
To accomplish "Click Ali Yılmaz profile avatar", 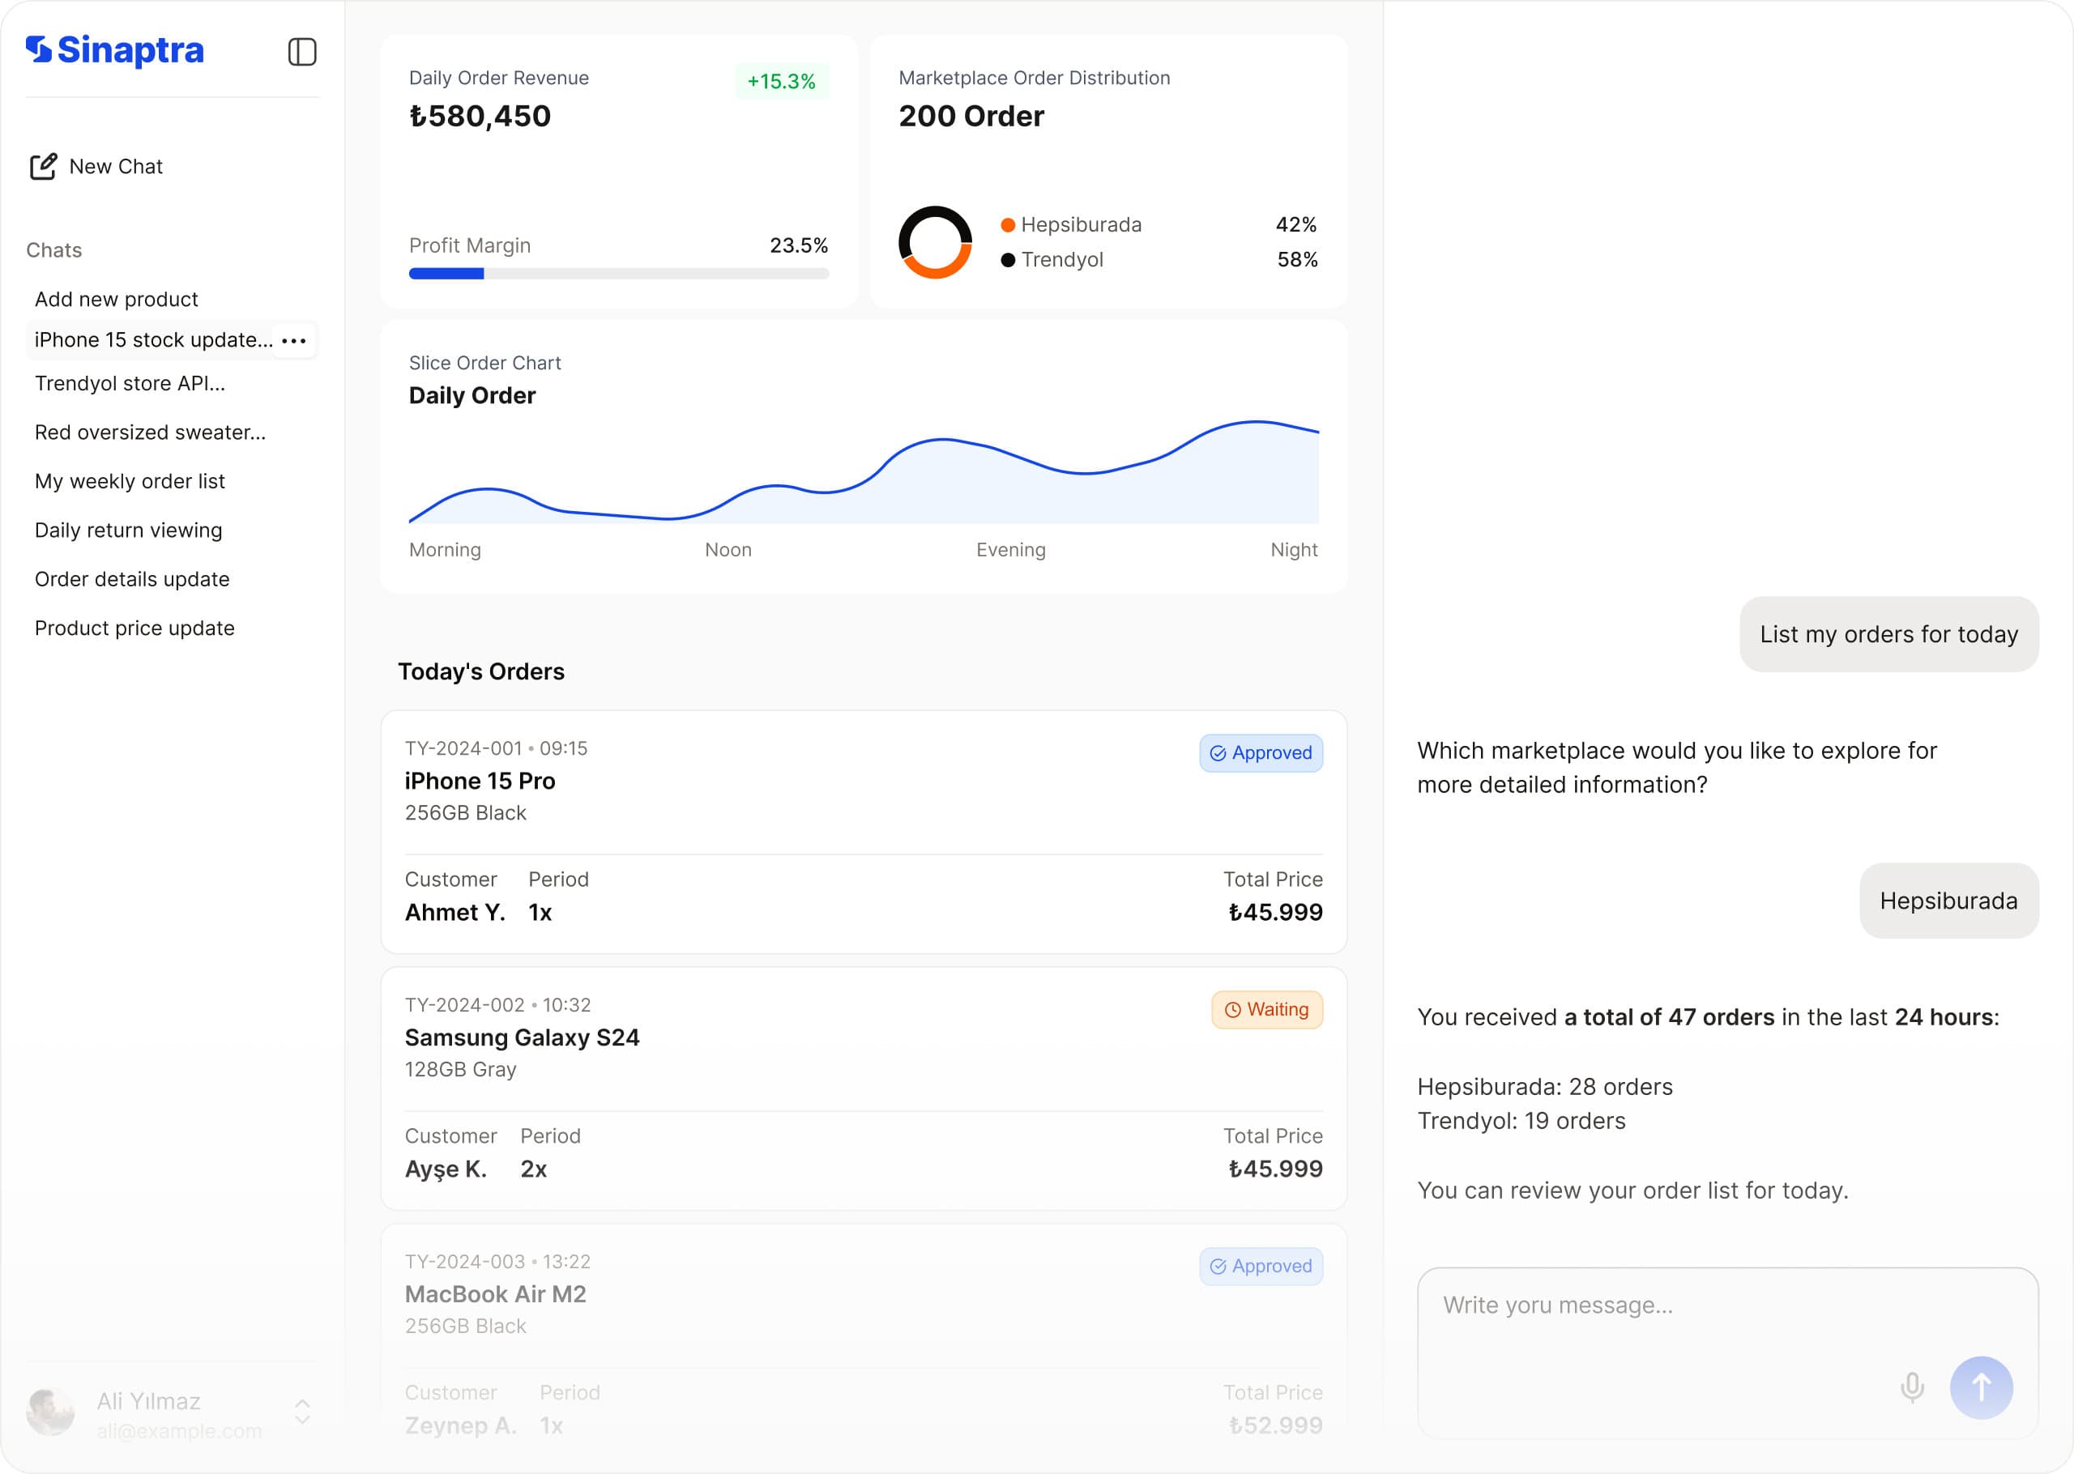I will (x=51, y=1412).
